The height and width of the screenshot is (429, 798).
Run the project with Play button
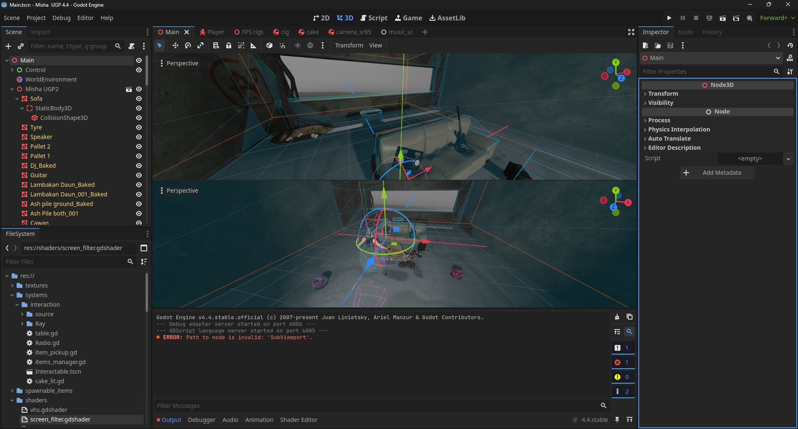(x=669, y=18)
